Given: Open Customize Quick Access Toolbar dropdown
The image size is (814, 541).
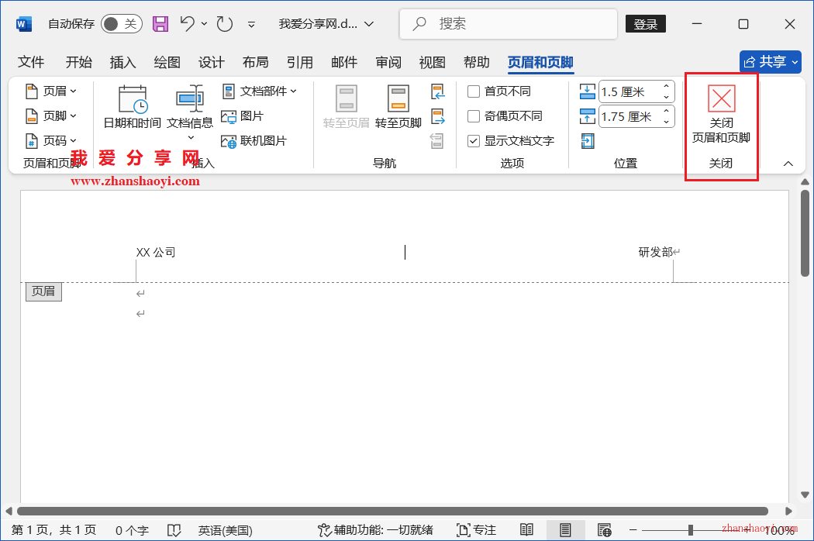Looking at the screenshot, I should [x=251, y=24].
